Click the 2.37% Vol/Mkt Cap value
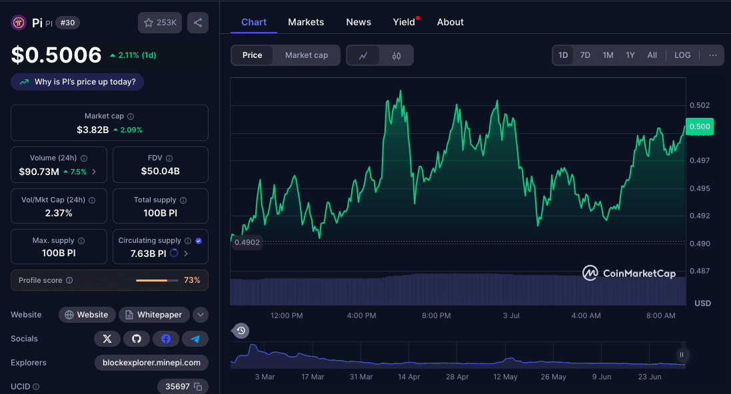The width and height of the screenshot is (731, 394). tap(59, 213)
